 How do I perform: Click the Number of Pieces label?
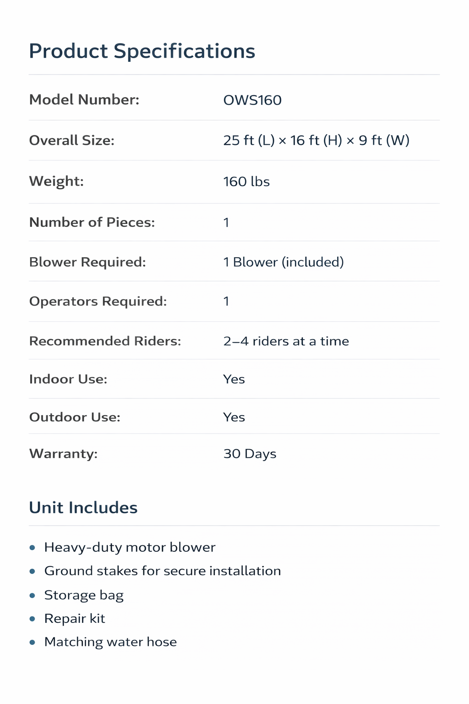pos(92,222)
